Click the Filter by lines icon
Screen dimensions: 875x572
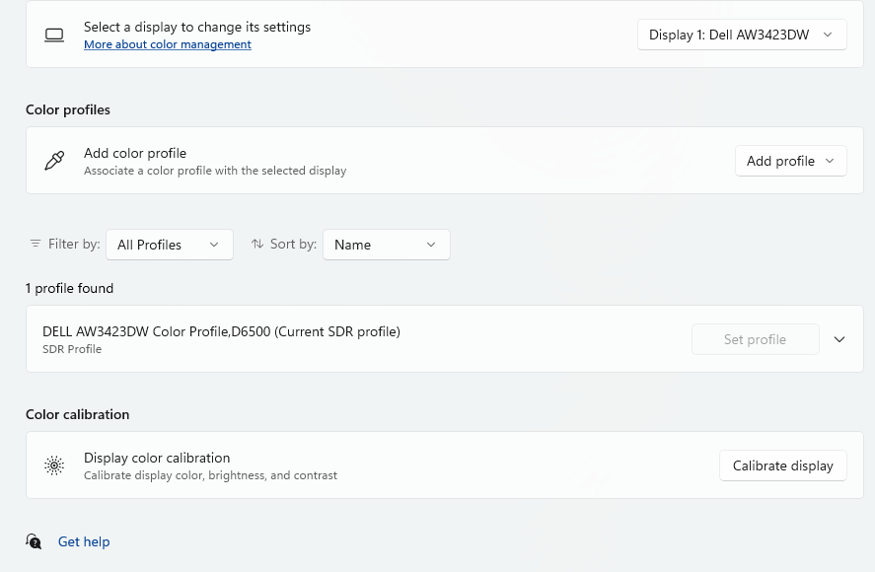point(36,244)
